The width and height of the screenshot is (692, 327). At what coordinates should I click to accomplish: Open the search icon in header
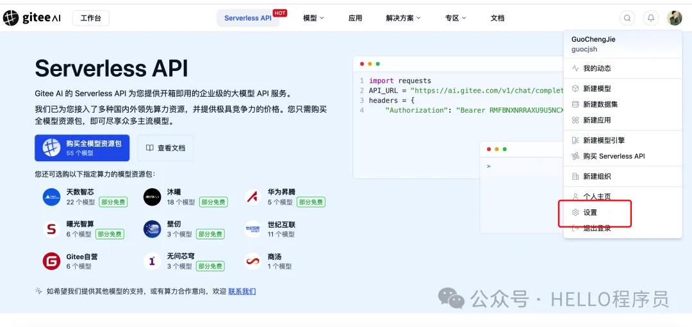click(627, 18)
